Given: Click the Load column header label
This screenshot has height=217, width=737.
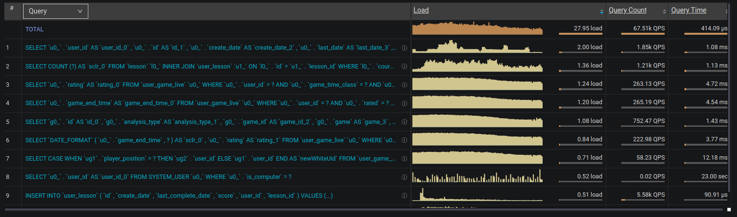Looking at the screenshot, I should 421,10.
